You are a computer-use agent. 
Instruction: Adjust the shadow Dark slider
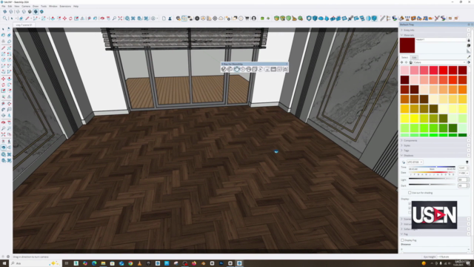[432, 185]
